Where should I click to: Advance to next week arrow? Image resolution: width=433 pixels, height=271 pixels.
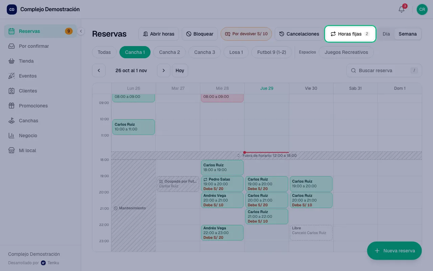(x=164, y=70)
